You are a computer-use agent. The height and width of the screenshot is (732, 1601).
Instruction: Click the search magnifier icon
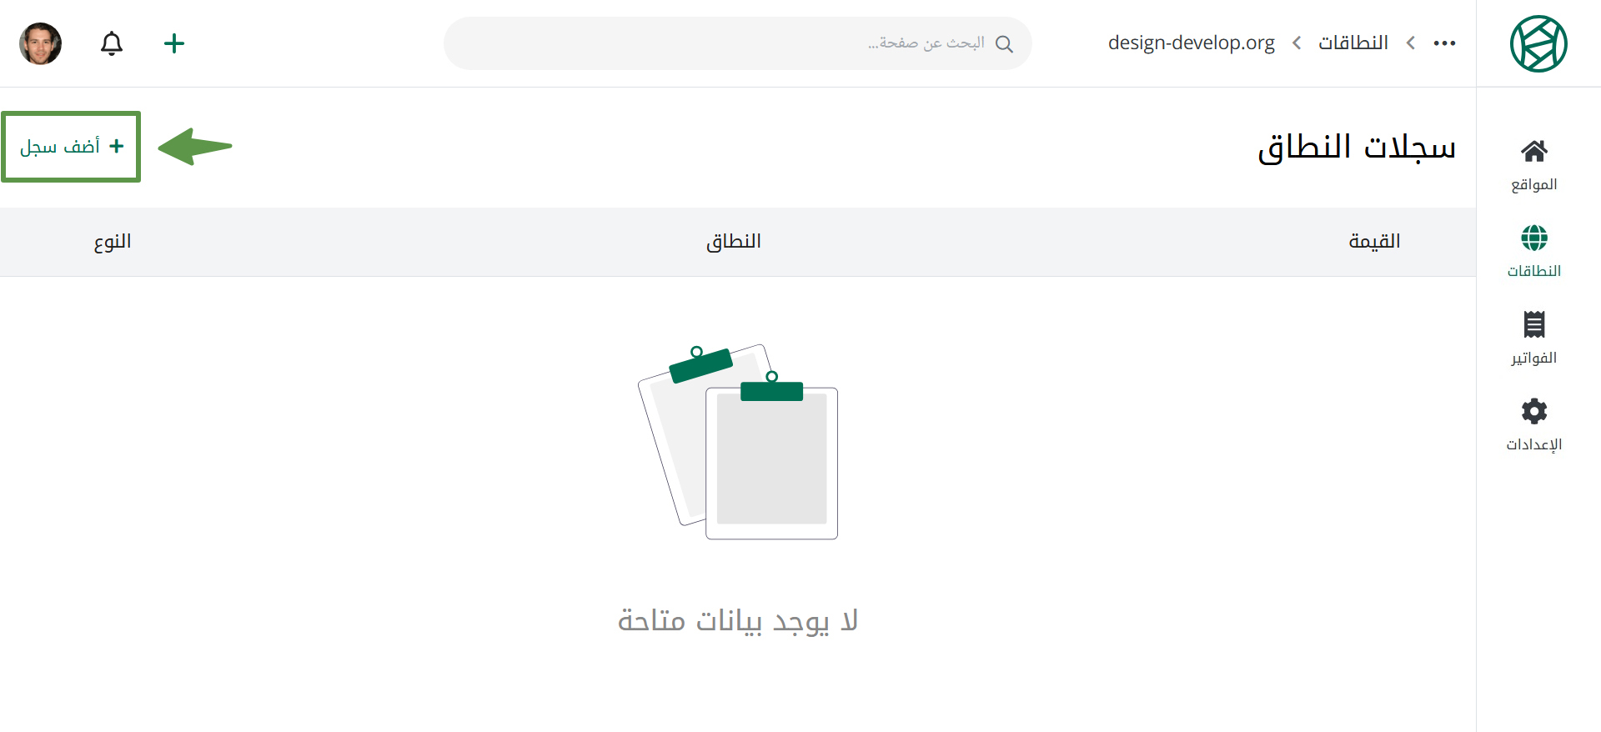[x=1004, y=43]
